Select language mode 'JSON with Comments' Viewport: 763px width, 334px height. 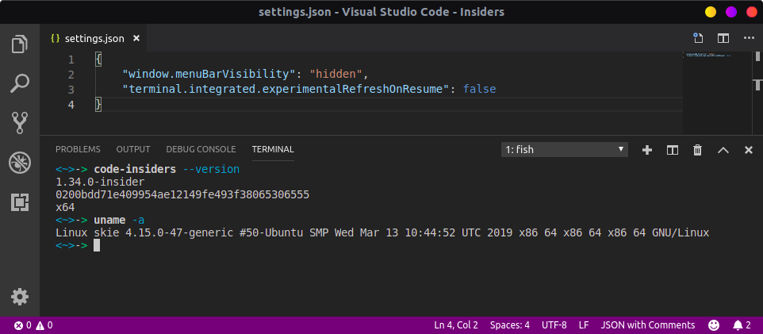coord(648,325)
